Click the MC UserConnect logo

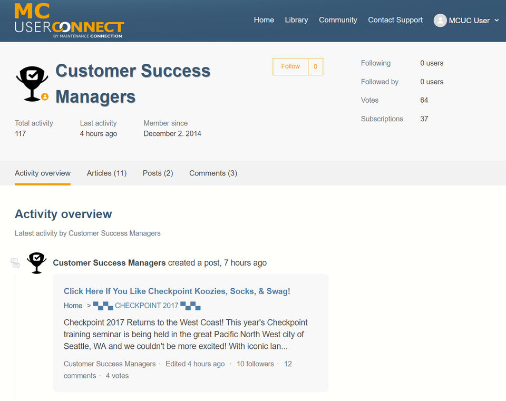coord(69,21)
